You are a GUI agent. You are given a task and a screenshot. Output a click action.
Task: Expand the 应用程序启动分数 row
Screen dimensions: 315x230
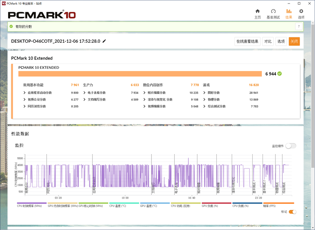(x=24, y=93)
